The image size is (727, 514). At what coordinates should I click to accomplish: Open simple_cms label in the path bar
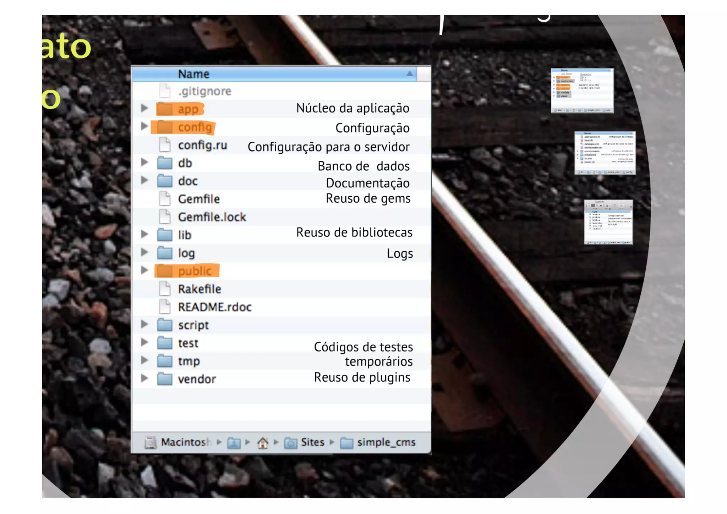(x=386, y=442)
